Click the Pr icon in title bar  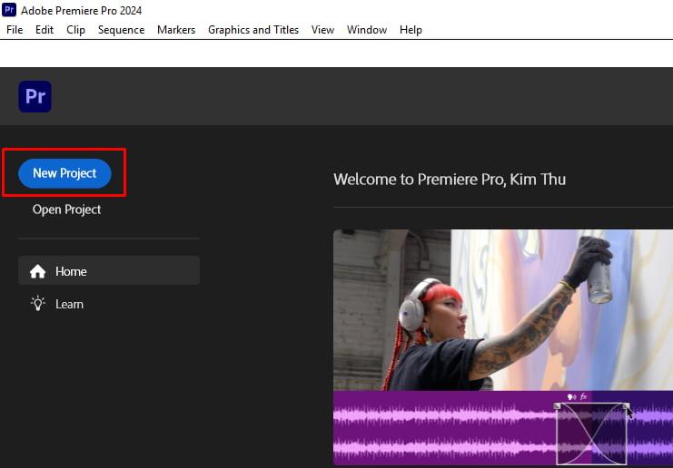click(9, 10)
